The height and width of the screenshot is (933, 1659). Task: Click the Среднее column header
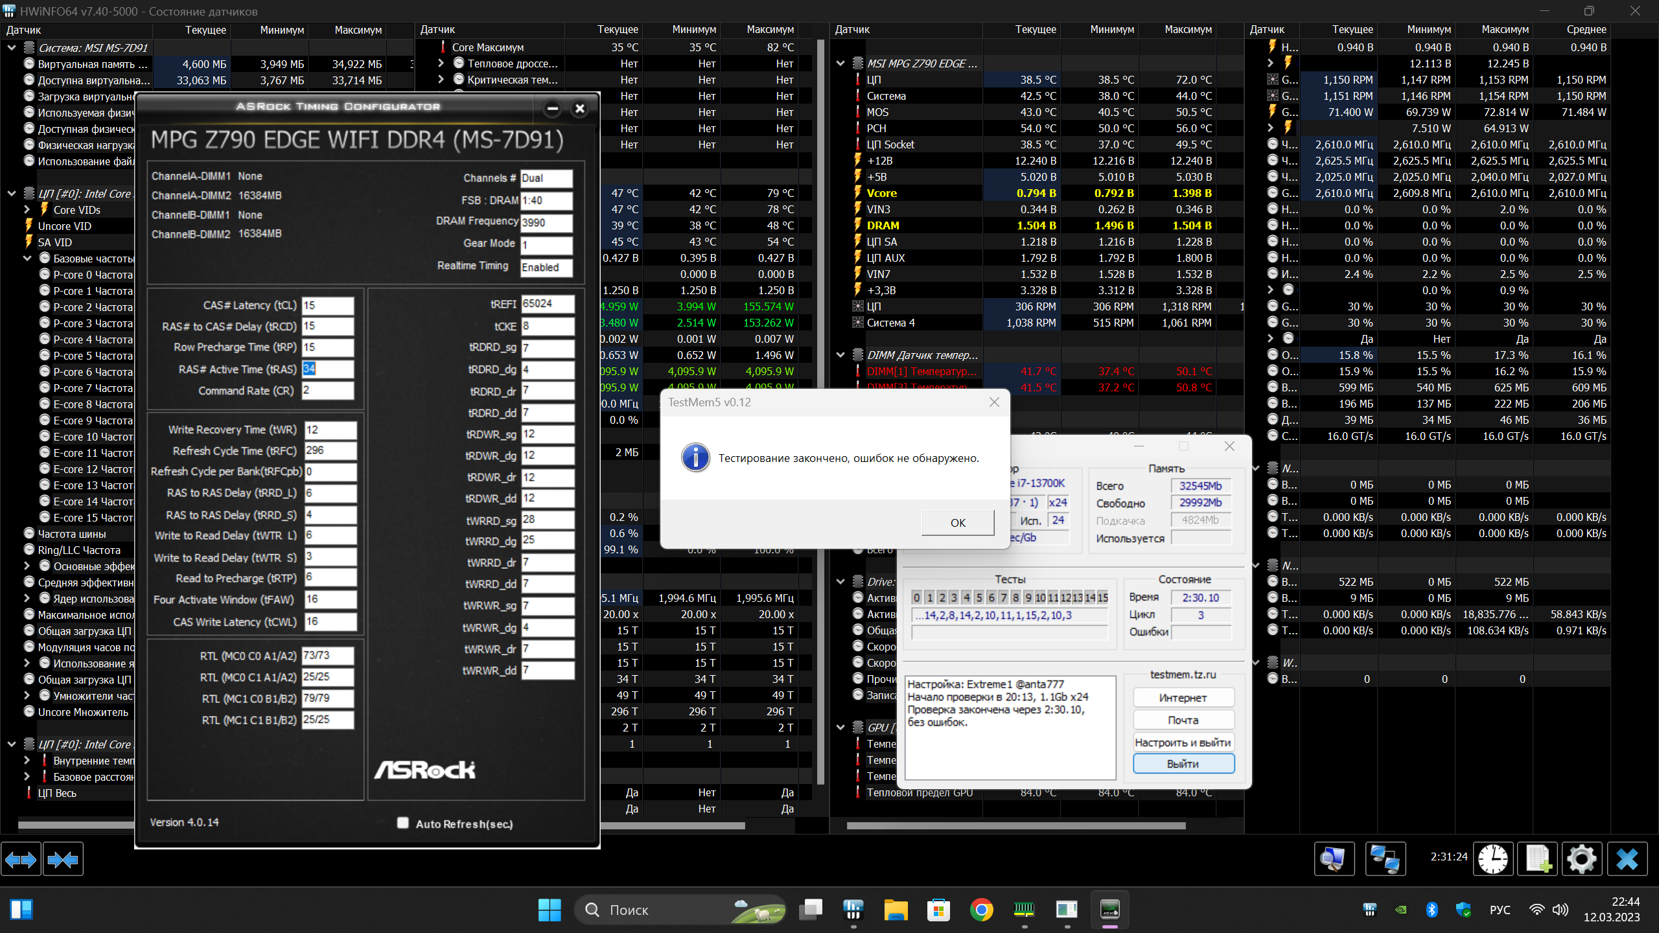point(1586,30)
